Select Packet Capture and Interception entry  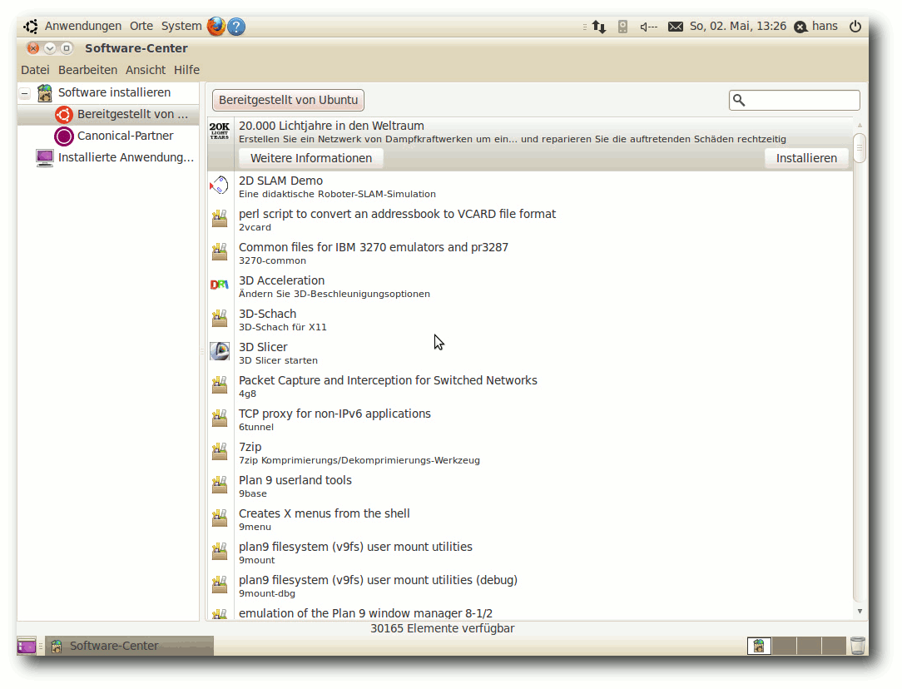[x=530, y=386]
